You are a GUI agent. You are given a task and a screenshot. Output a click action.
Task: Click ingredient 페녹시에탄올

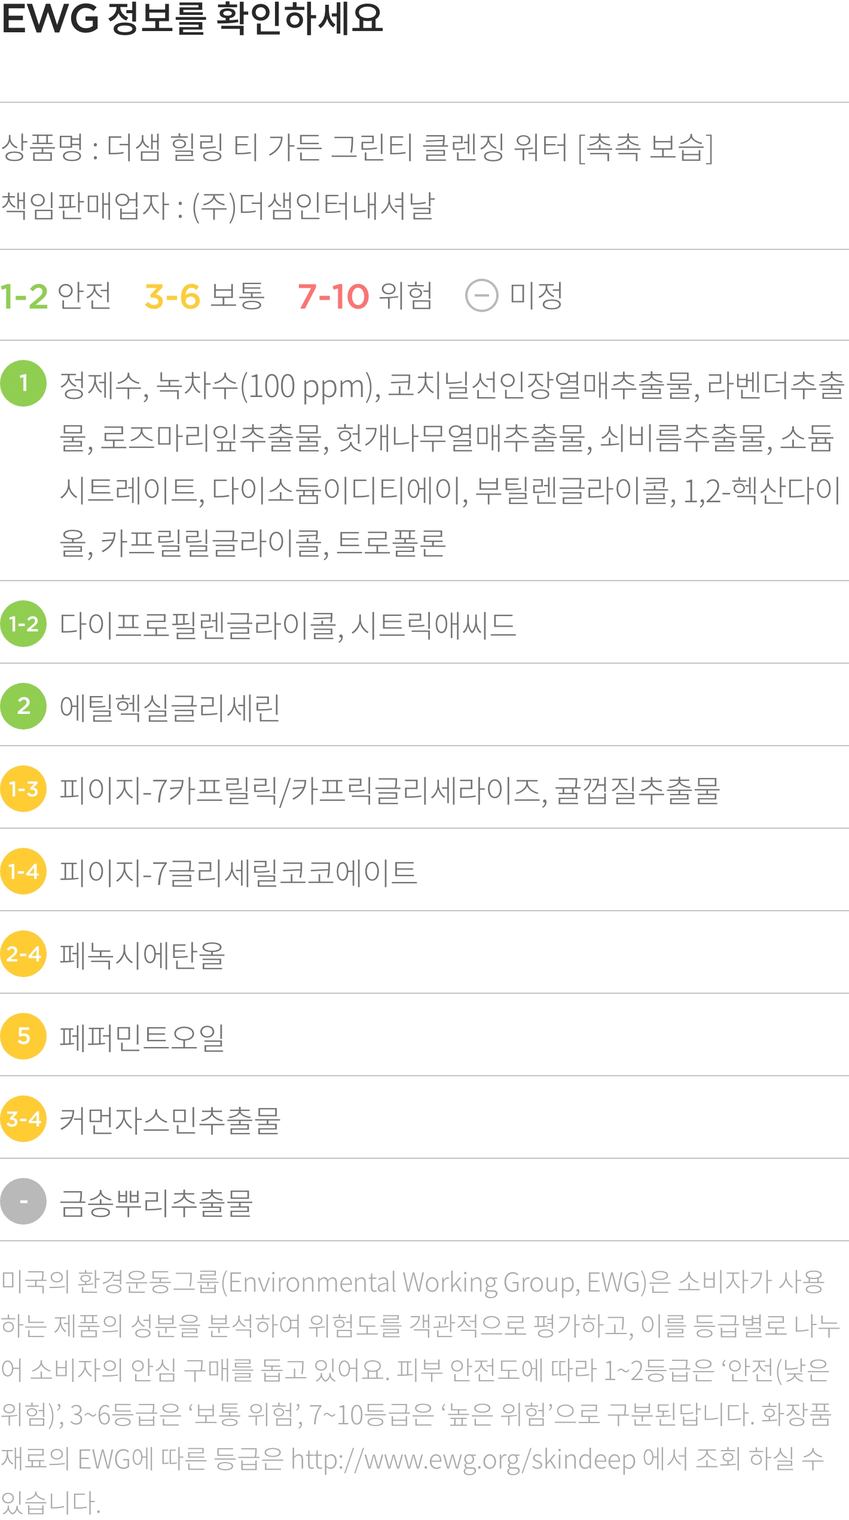(x=142, y=955)
